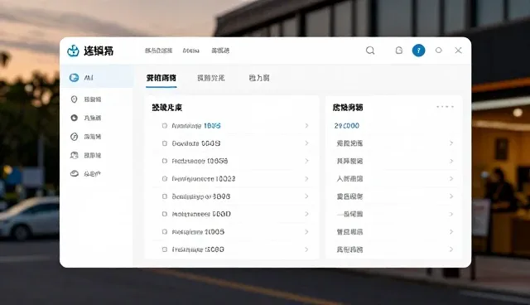Switch to the second content tab
This screenshot has height=305, width=530.
pos(211,78)
